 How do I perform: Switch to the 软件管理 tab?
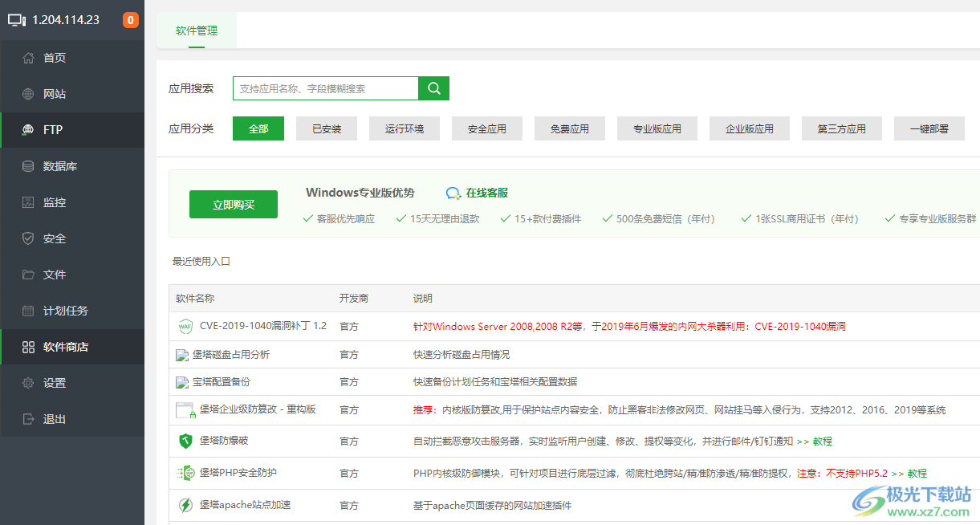click(197, 31)
